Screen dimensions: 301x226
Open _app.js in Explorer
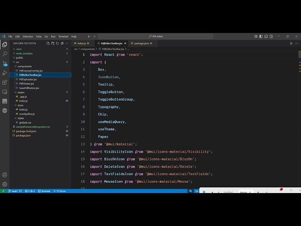pyautogui.click(x=41, y=97)
